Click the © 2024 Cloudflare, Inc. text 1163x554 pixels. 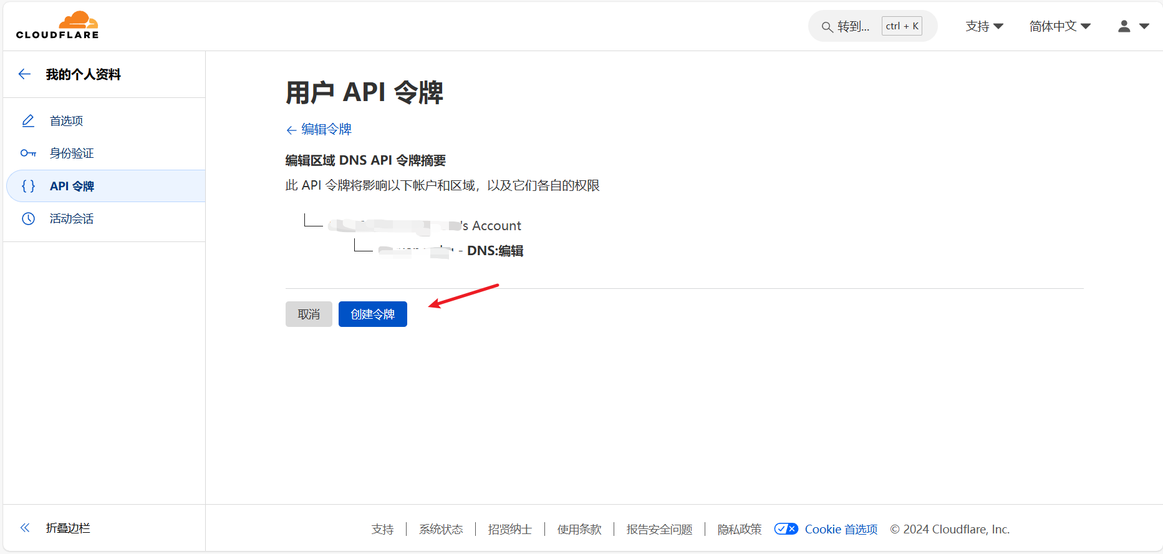click(950, 529)
